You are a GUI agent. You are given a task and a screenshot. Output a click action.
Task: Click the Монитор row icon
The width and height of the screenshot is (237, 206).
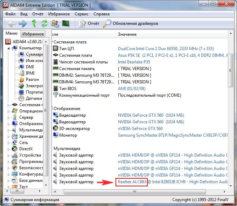tap(55, 135)
